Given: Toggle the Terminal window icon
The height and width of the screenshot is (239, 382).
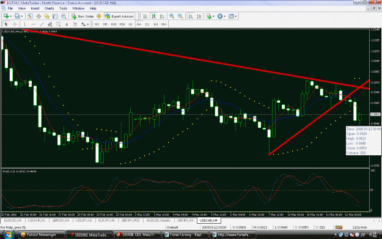Looking at the screenshot, I should coord(55,17).
